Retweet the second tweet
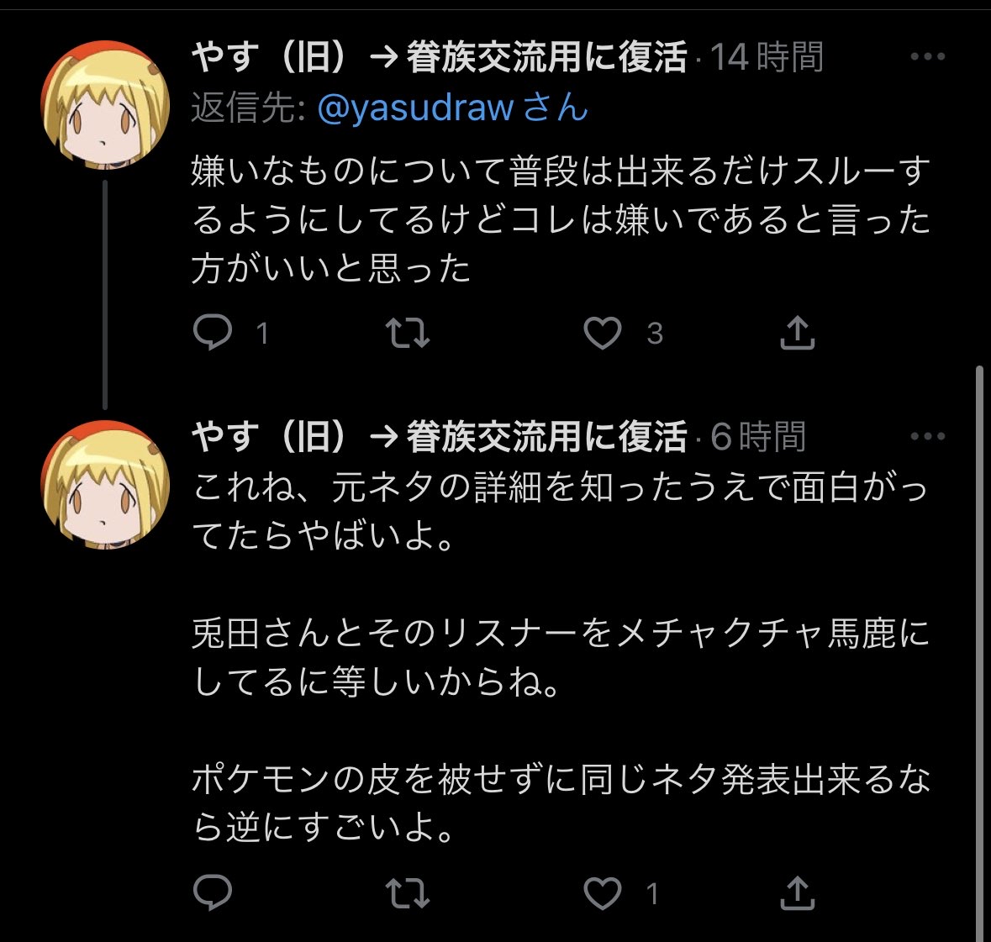This screenshot has width=991, height=942. pyautogui.click(x=408, y=892)
